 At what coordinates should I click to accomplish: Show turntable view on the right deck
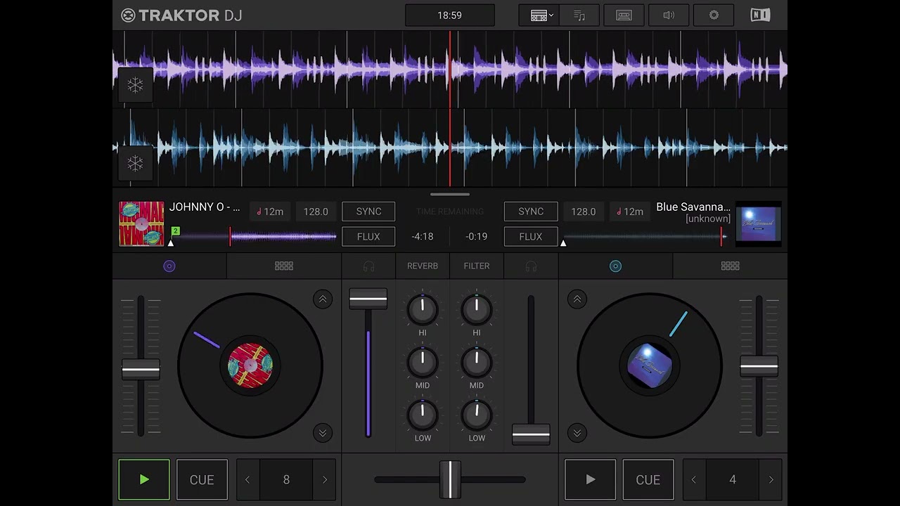(x=615, y=266)
